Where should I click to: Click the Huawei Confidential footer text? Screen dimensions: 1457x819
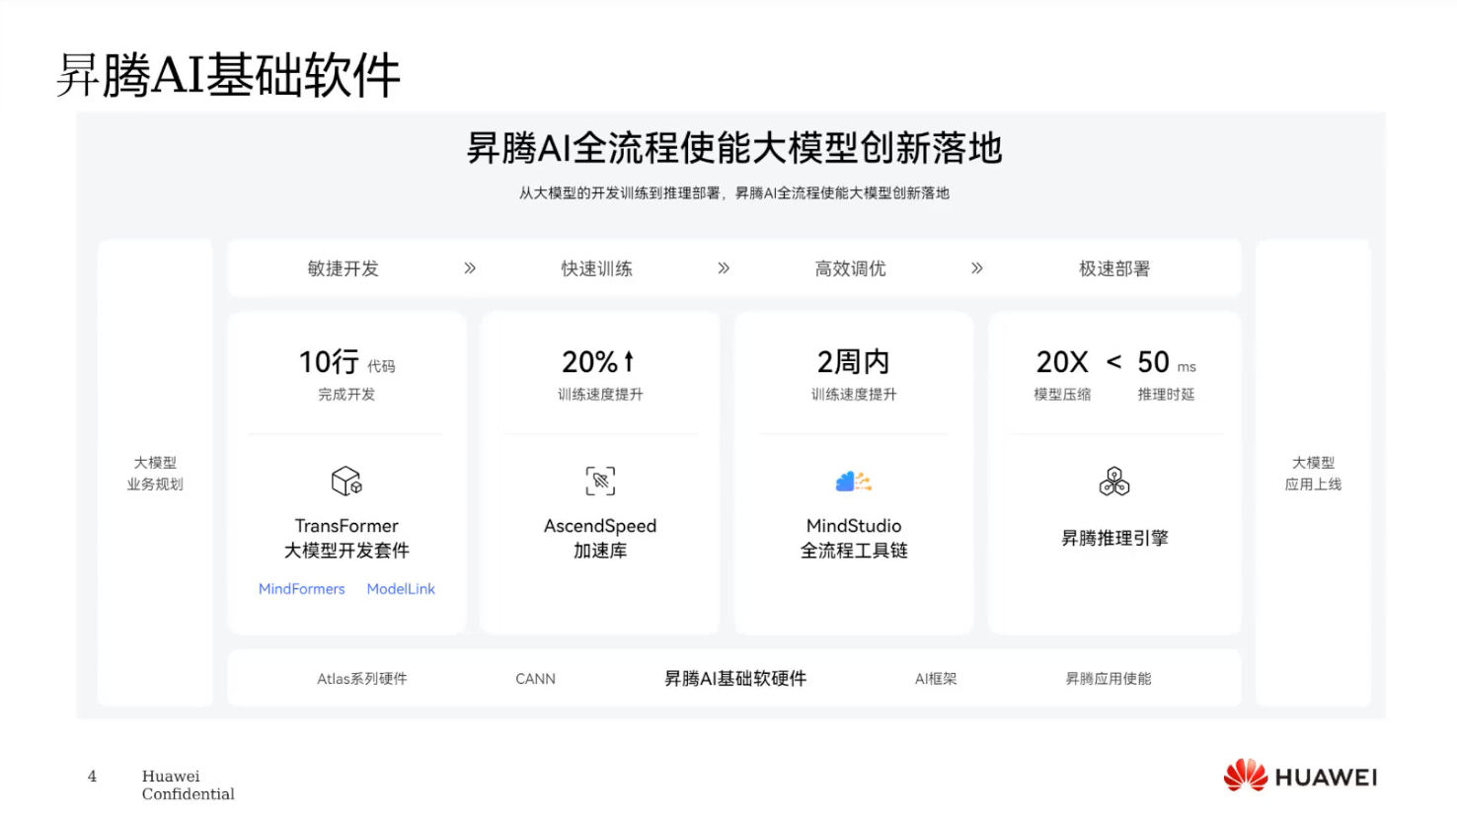pyautogui.click(x=188, y=785)
